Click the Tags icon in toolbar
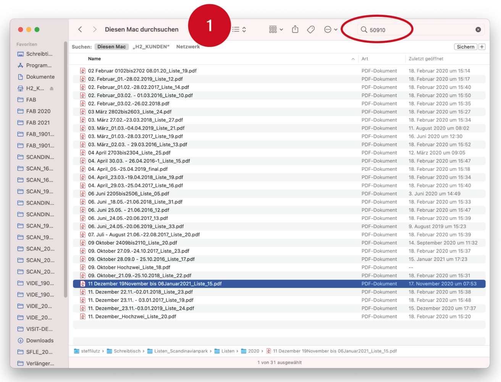This screenshot has height=382, width=501. [311, 29]
